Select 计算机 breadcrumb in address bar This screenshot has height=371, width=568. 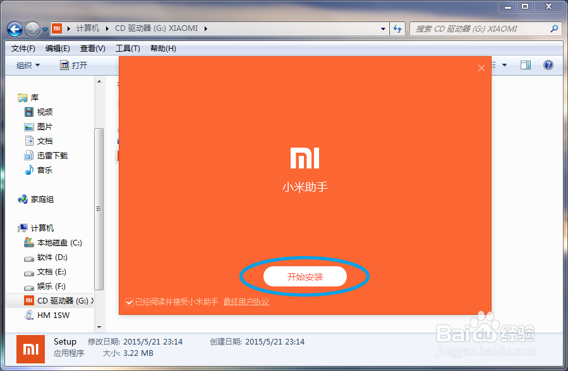(x=88, y=28)
